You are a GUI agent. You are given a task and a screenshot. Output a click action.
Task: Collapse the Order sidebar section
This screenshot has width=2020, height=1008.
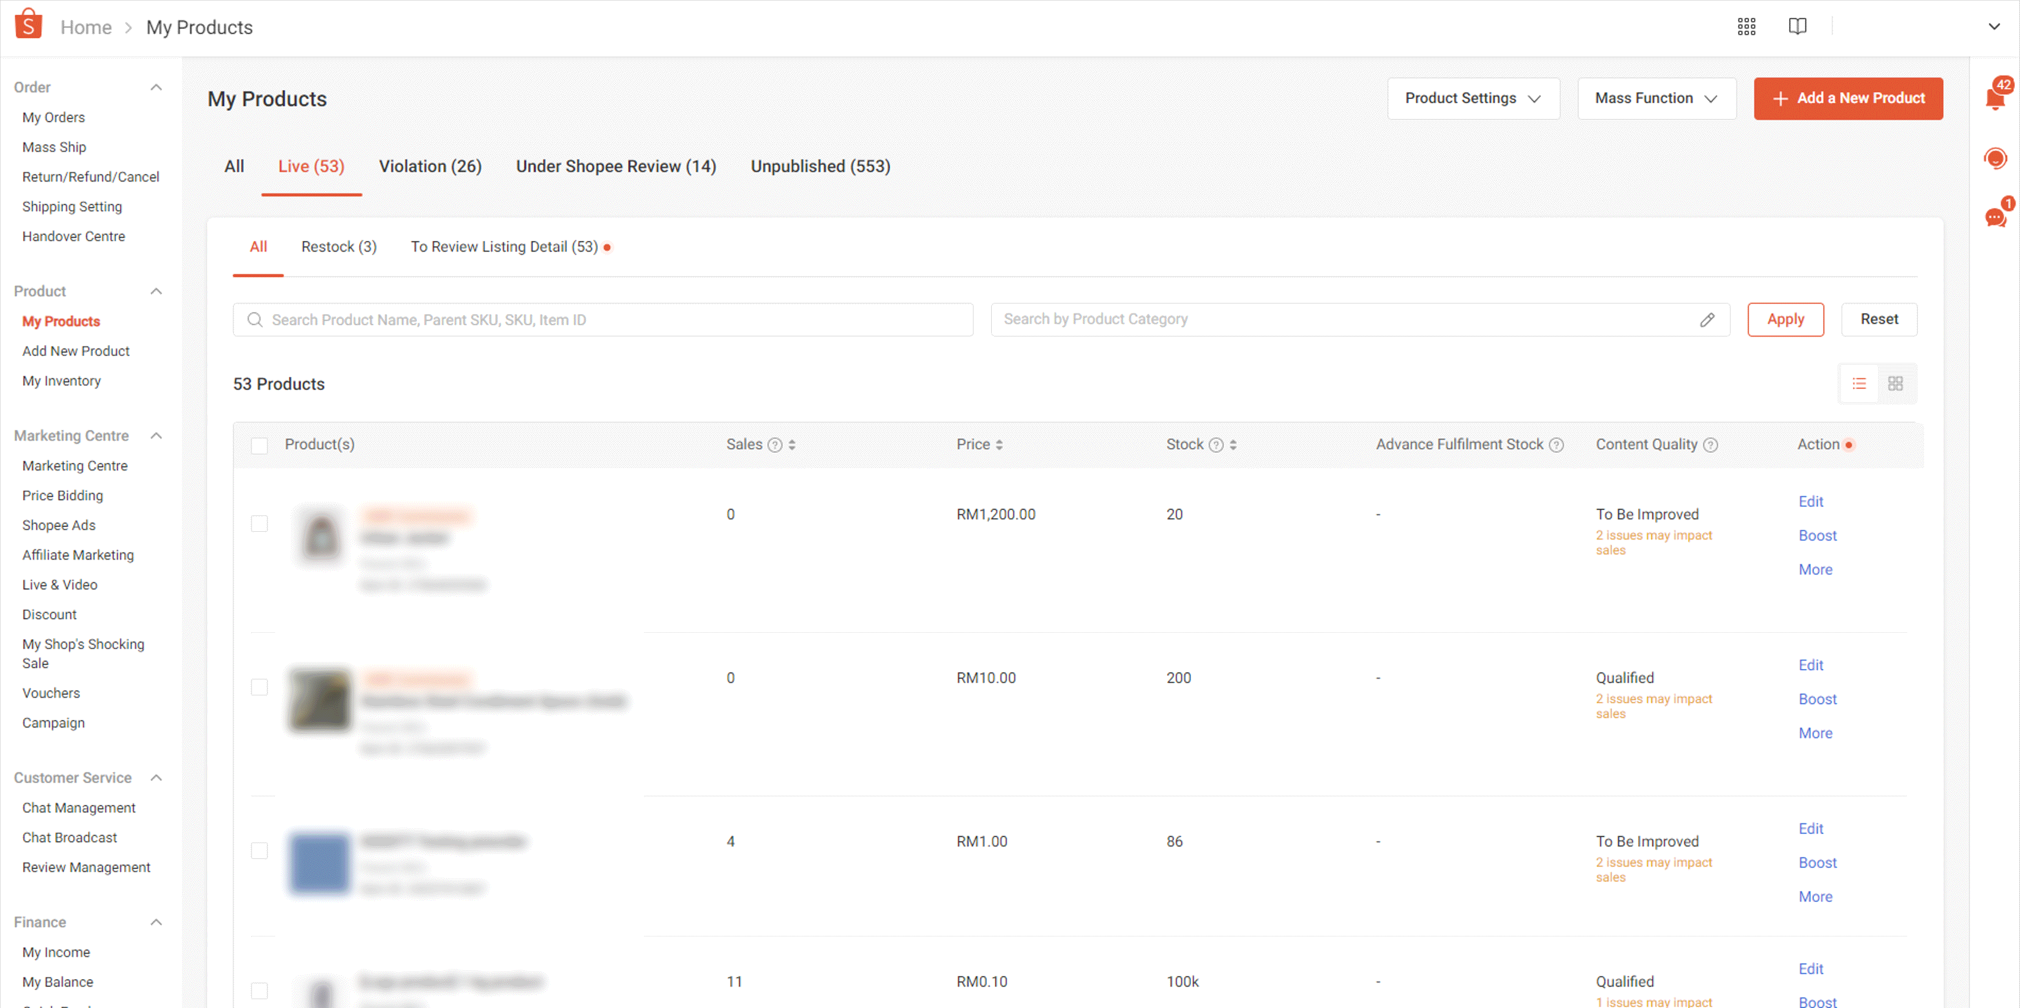point(156,87)
